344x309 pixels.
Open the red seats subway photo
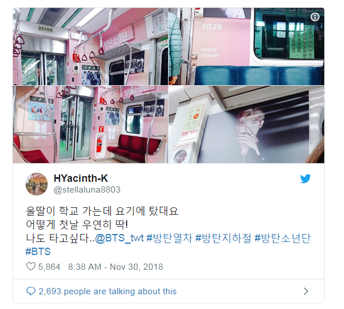(90, 124)
